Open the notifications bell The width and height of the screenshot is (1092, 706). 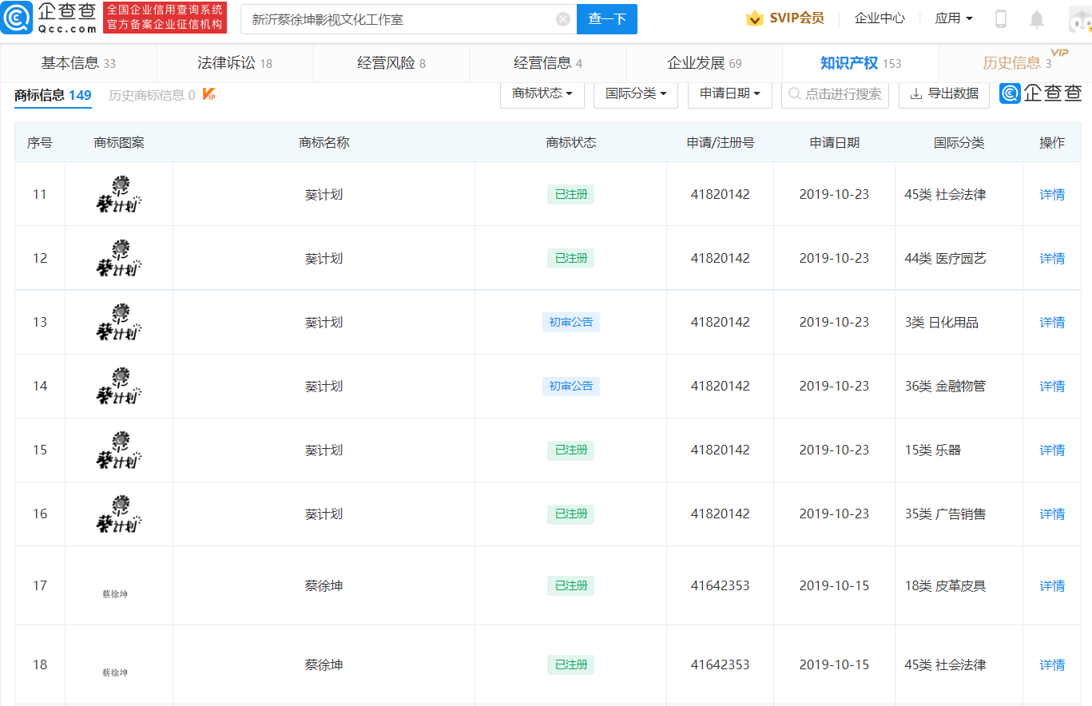click(x=1037, y=19)
